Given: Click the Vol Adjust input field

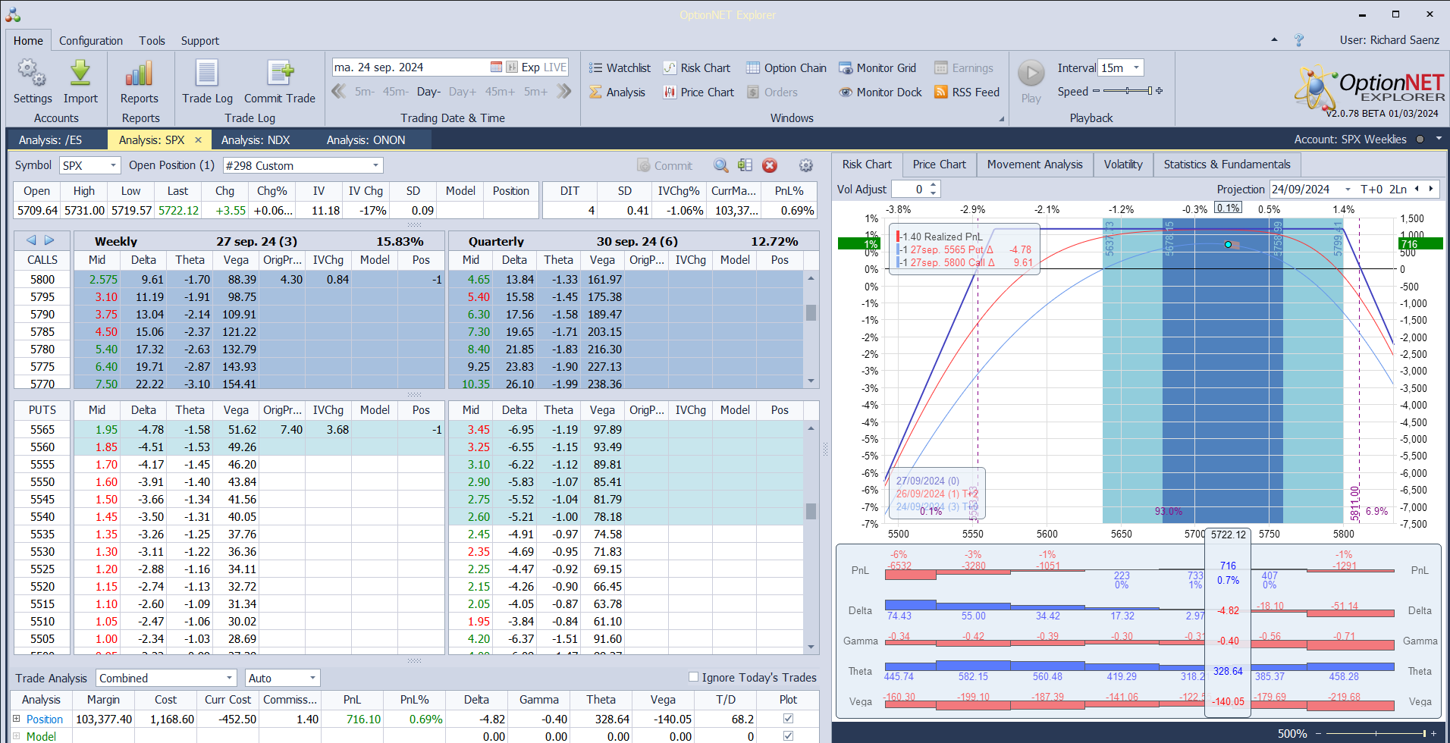Looking at the screenshot, I should 910,190.
